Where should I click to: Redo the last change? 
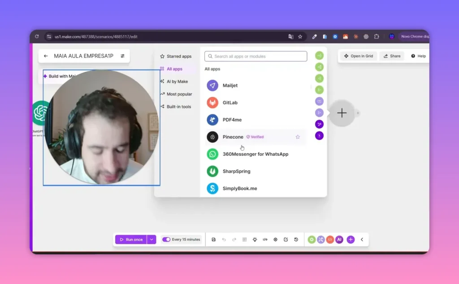pyautogui.click(x=234, y=240)
